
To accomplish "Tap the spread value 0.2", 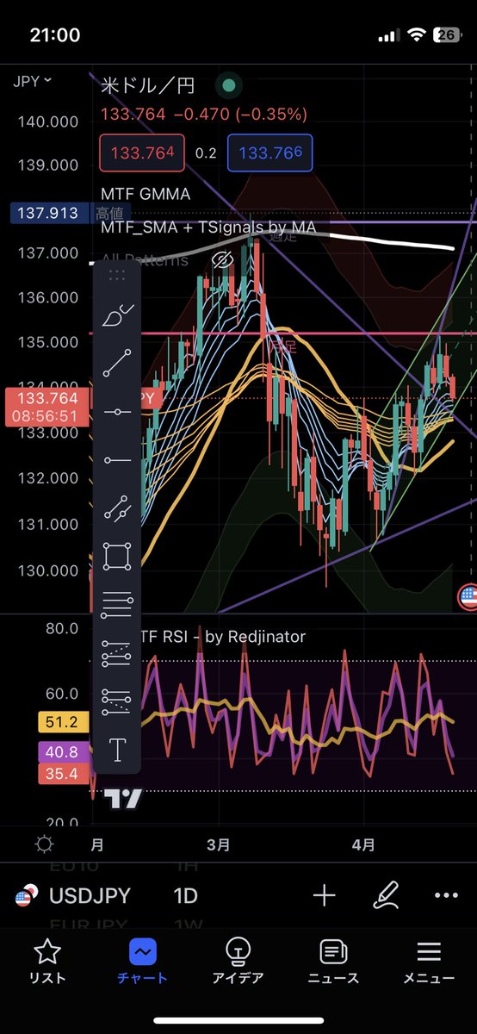I will tap(206, 153).
